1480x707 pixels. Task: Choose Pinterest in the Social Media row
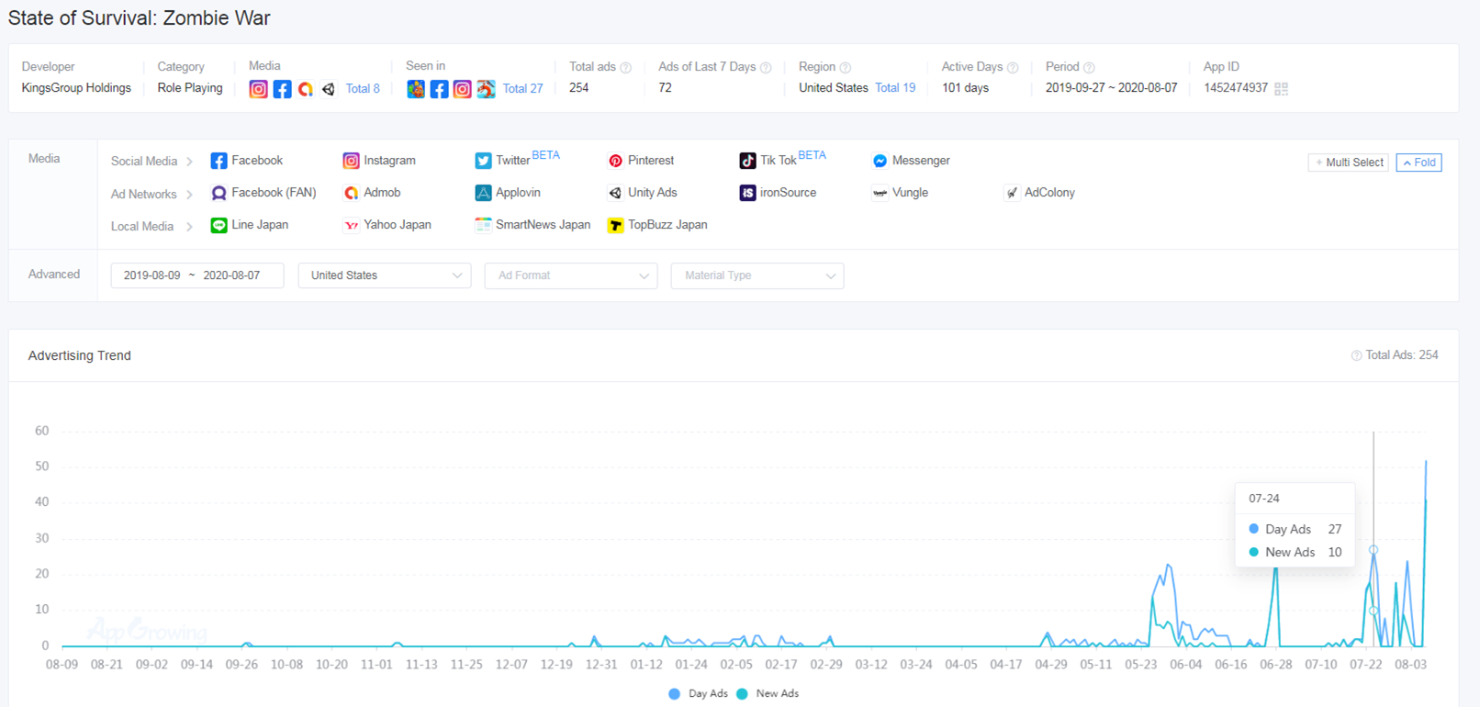[x=641, y=161]
